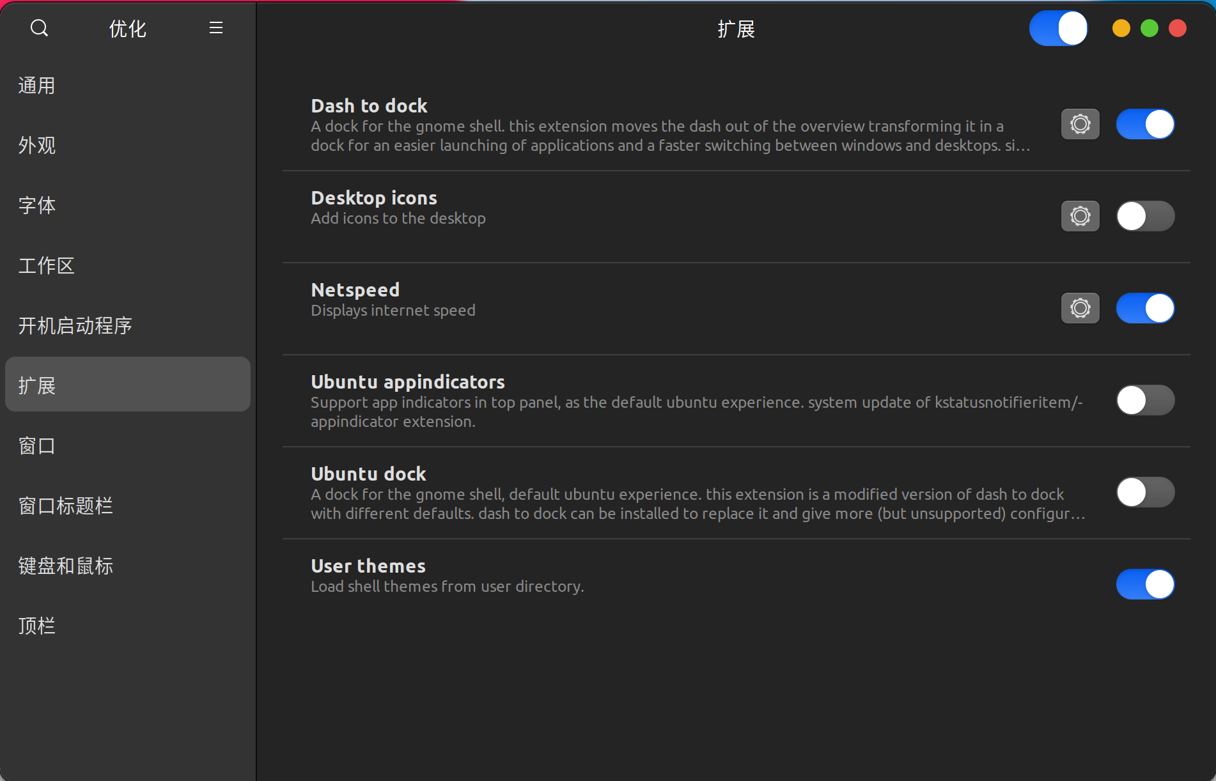Screen dimensions: 1216x781
Task: Open the 工作区 settings page
Action: coord(46,265)
